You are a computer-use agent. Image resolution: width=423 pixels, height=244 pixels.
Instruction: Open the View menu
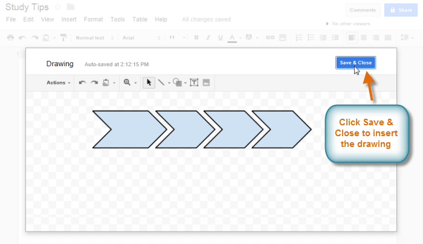tap(48, 19)
